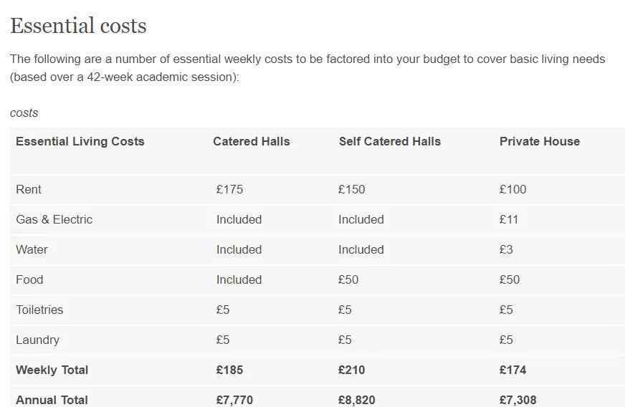Select the £11 gas and electric value

point(508,220)
